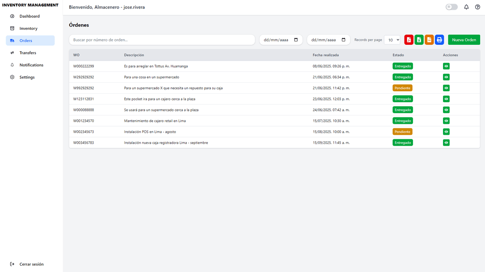
Task: Click the Estado column header
Action: 398,55
